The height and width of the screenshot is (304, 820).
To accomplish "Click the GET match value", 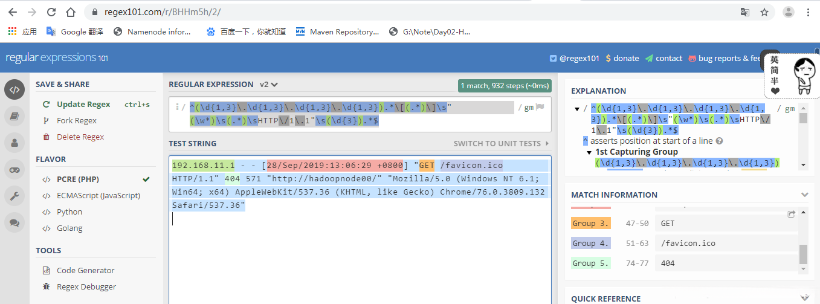I will click(x=668, y=223).
